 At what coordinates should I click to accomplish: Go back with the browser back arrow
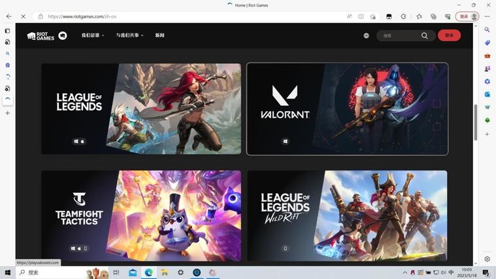9,16
